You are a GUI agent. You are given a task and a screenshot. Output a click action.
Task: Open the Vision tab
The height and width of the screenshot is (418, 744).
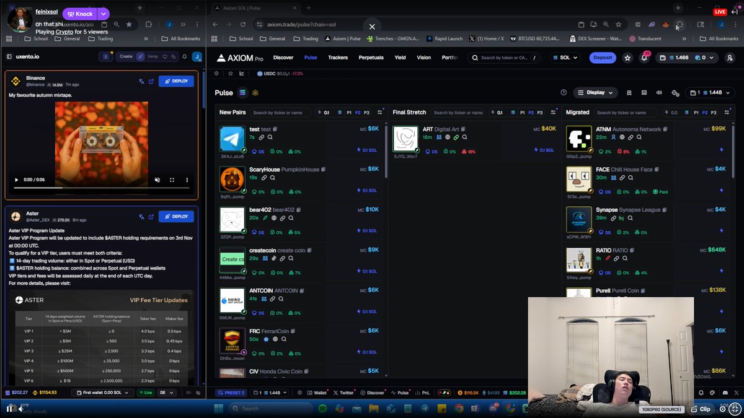point(423,58)
